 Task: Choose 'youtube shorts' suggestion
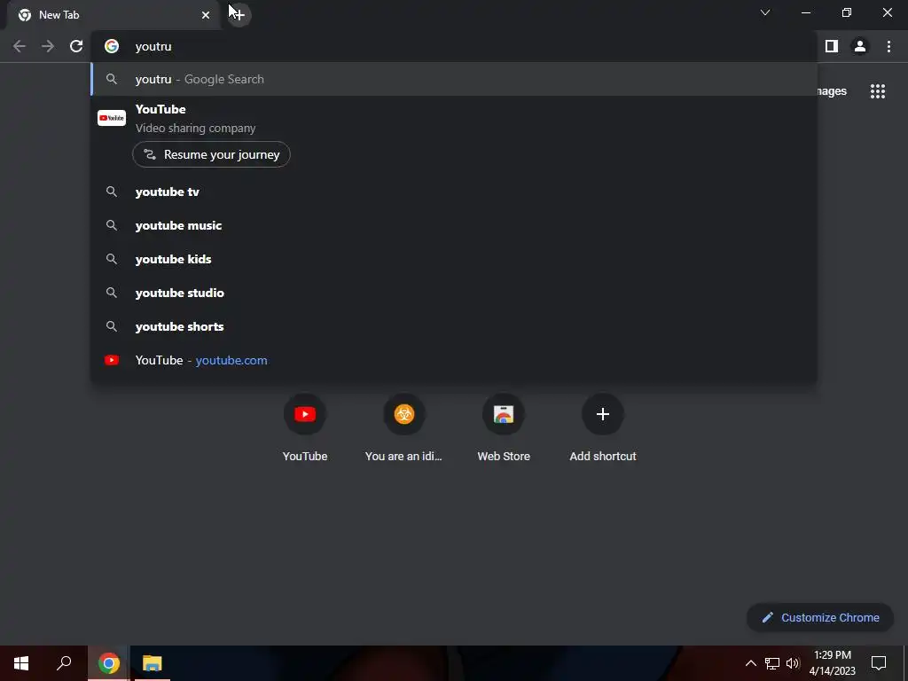[454, 326]
